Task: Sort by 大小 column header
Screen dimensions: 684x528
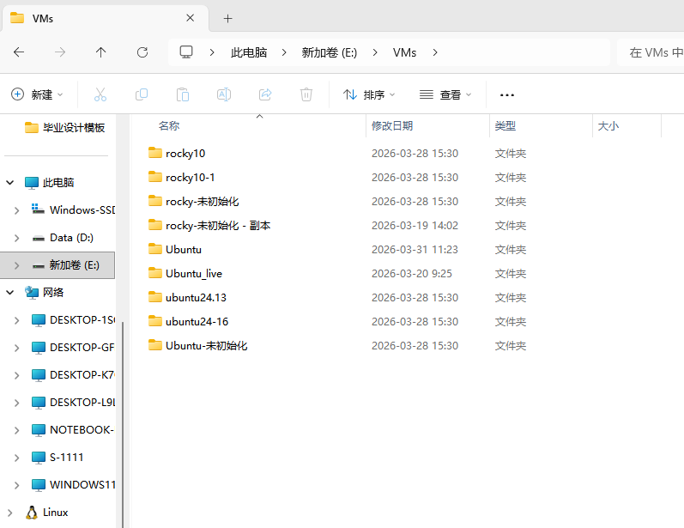Action: click(x=608, y=125)
